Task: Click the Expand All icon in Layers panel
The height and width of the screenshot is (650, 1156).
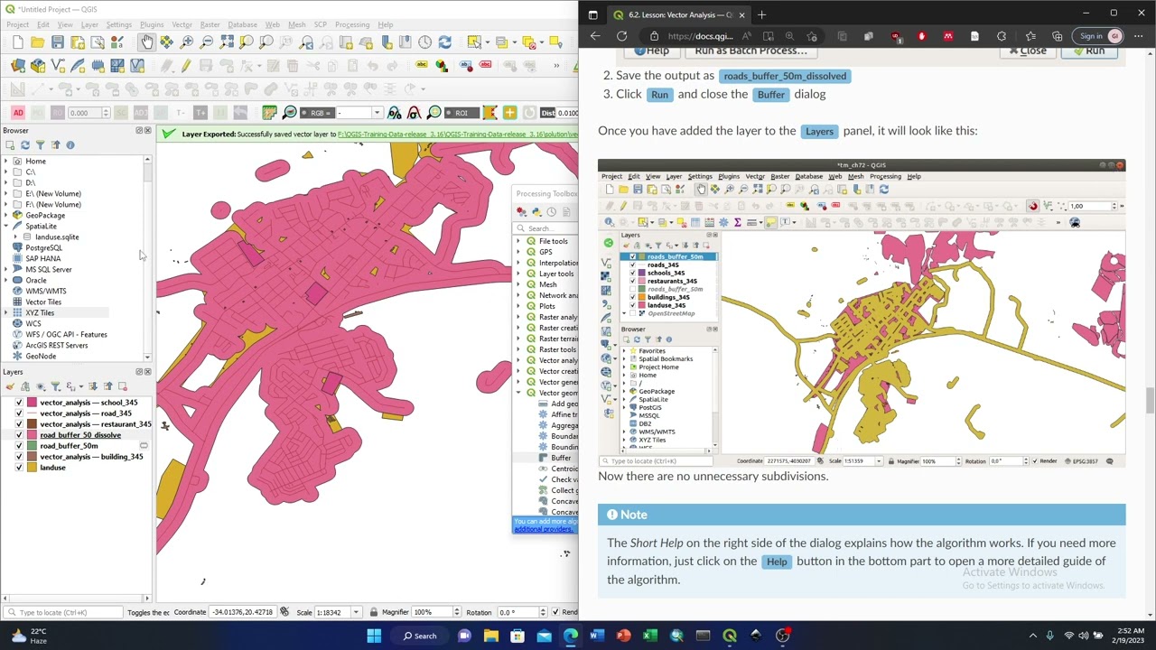Action: pos(92,386)
